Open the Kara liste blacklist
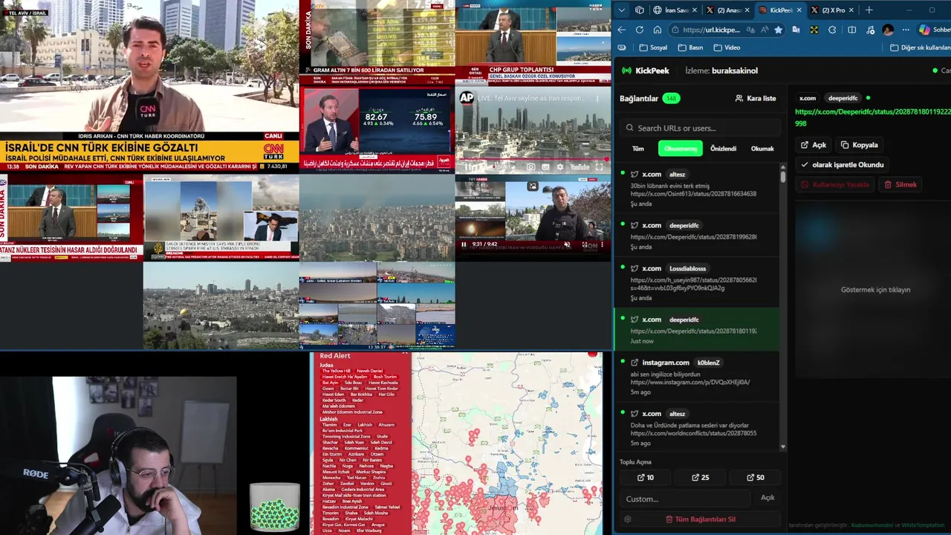The height and width of the screenshot is (535, 951). [x=756, y=98]
